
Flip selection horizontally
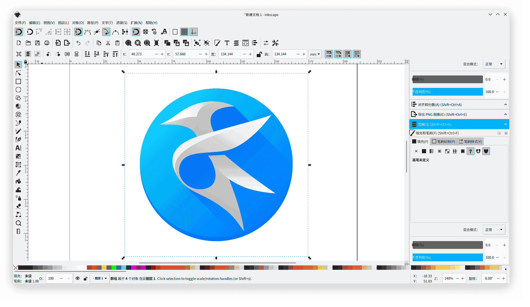pyautogui.click(x=67, y=54)
